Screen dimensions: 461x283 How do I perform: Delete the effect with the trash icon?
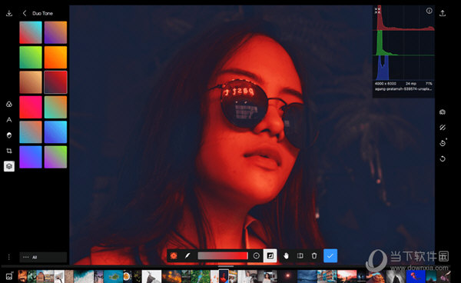(x=314, y=255)
